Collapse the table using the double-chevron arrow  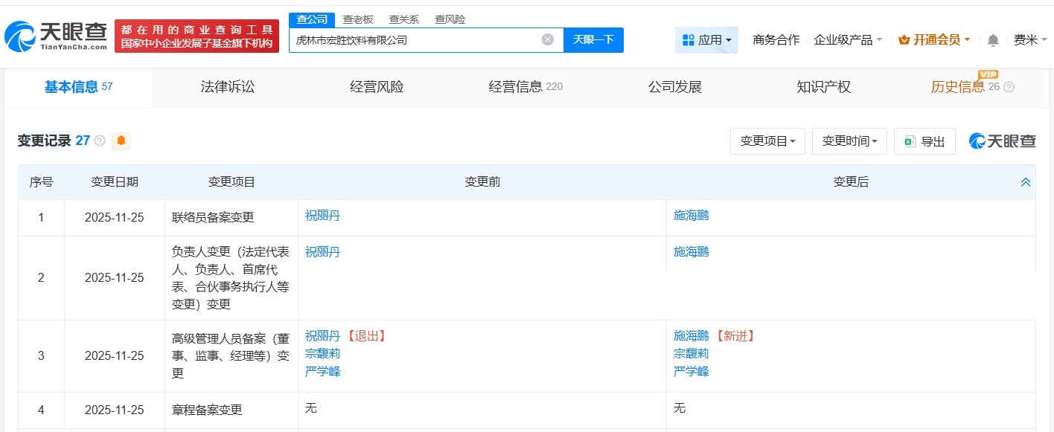[1026, 181]
